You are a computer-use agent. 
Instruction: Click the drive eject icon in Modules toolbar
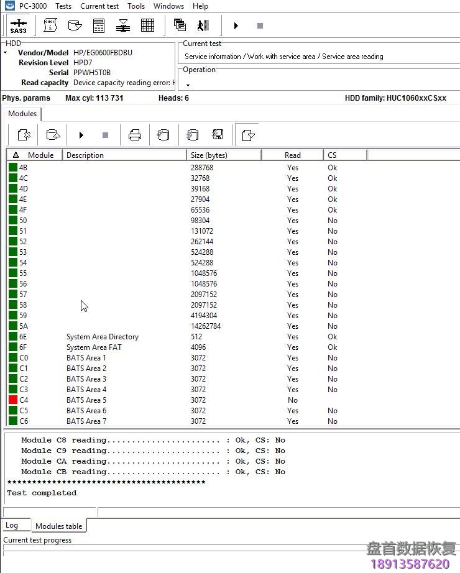click(x=53, y=134)
